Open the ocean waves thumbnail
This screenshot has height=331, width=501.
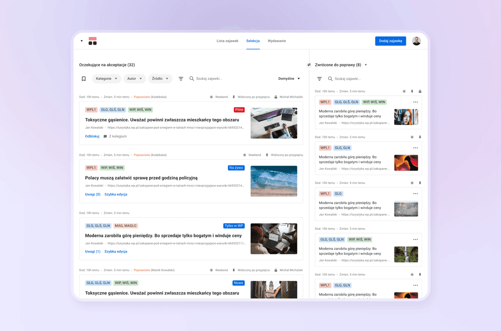[x=274, y=181]
